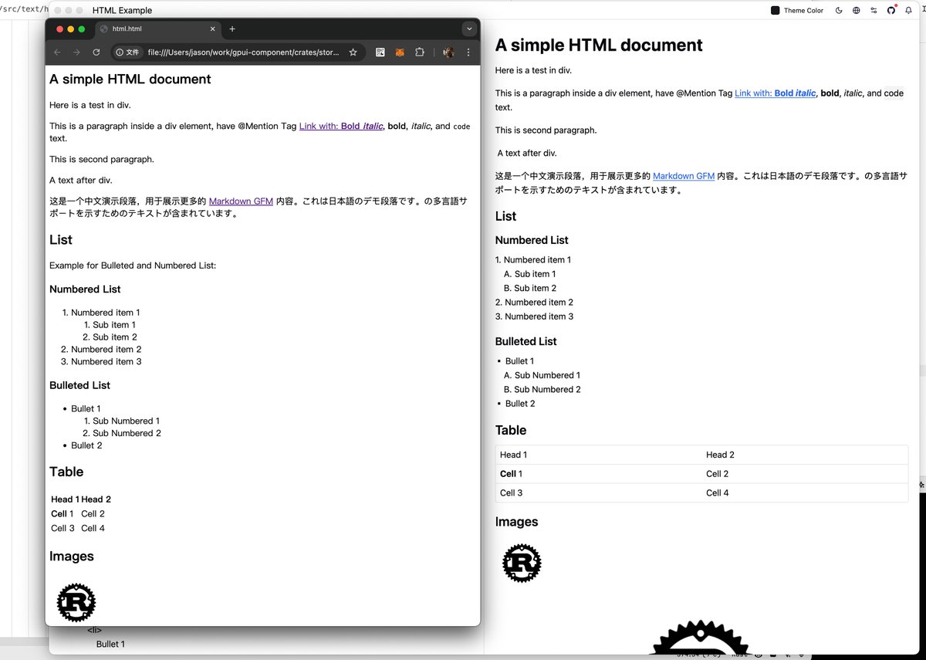Click Chrome's forward navigation arrow
This screenshot has height=660, width=926.
76,52
